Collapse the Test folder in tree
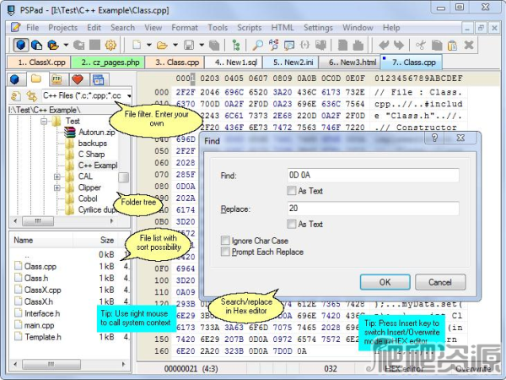This screenshot has width=506, height=380. (44, 122)
